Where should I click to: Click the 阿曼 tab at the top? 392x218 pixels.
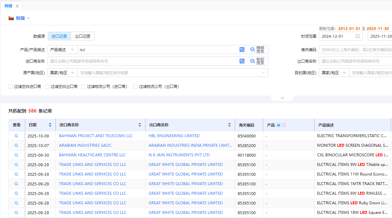pos(9,6)
